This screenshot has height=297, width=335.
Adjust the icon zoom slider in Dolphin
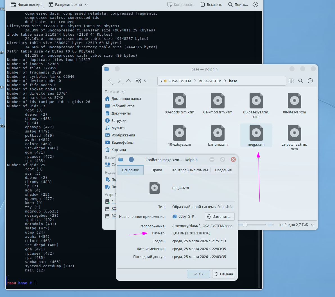245,225
